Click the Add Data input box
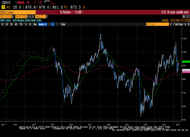Screen dimensions: 190x137 [x=157, y=24]
